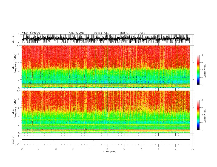Click the "-3" label on ch.1 colorbar
The width and height of the screenshot is (217, 167).
coord(202,55)
